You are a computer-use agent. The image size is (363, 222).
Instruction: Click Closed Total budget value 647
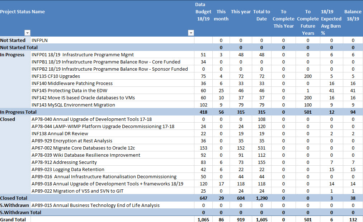[203, 198]
